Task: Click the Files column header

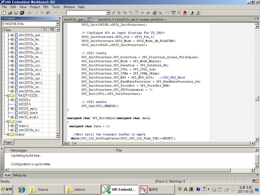Action: [22, 30]
